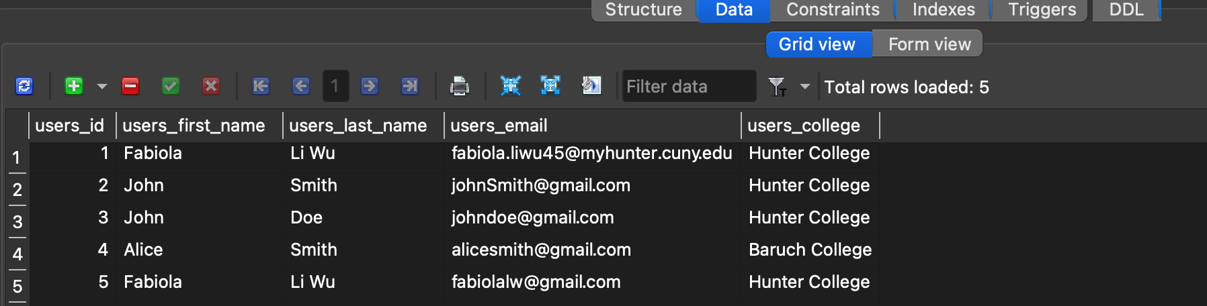Commit changes with the green checkmark icon
Viewport: 1207px width, 306px height.
click(x=171, y=87)
